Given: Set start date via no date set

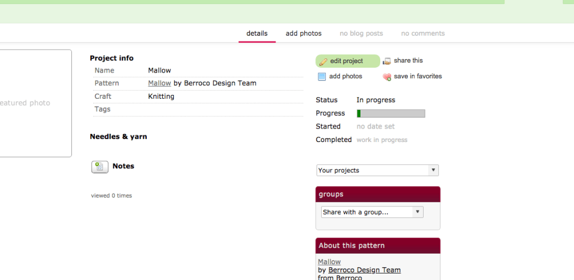Looking at the screenshot, I should [376, 126].
